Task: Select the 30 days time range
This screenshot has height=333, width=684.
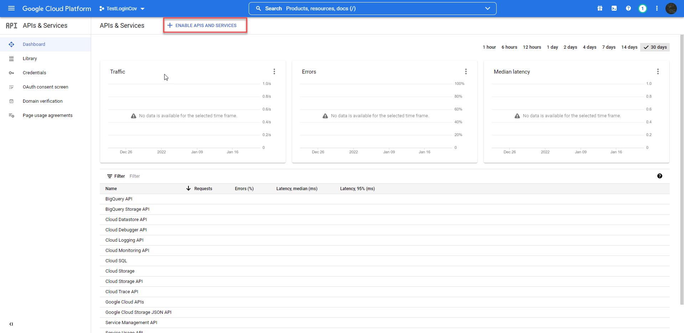Action: (x=655, y=47)
